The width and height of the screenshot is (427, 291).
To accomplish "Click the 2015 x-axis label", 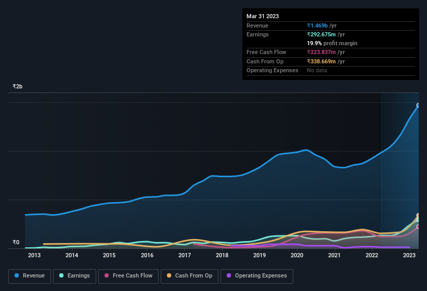I will coord(109,255).
